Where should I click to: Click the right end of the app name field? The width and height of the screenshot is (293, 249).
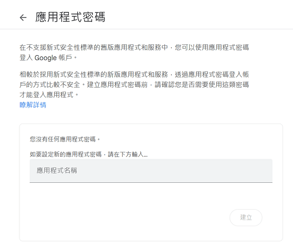(x=266, y=171)
